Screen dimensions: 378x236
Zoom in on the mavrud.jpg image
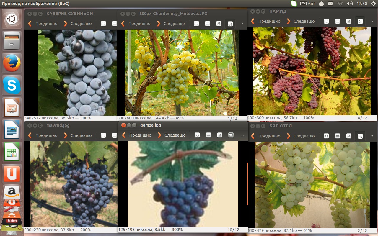(x=103, y=135)
